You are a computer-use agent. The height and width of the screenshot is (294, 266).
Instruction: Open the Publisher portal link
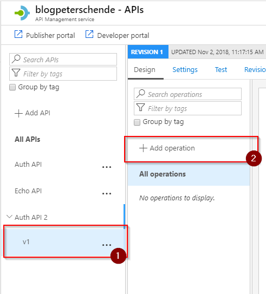tap(50, 35)
